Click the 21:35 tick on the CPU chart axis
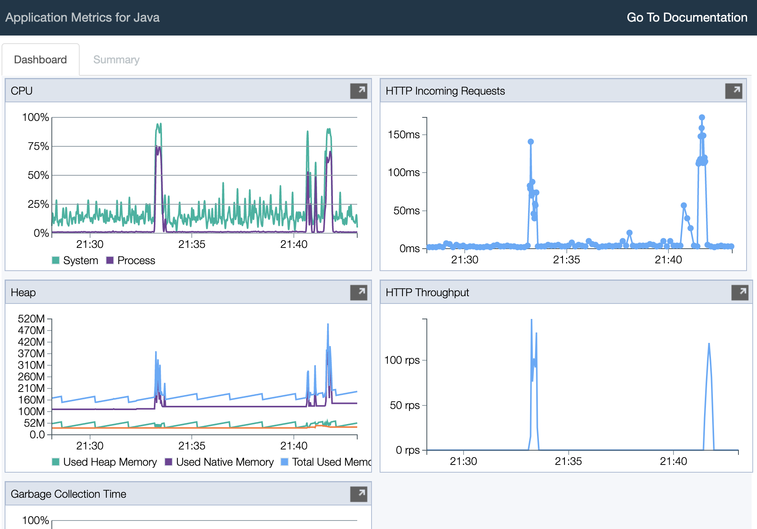Viewport: 757px width, 529px height. pyautogui.click(x=192, y=244)
